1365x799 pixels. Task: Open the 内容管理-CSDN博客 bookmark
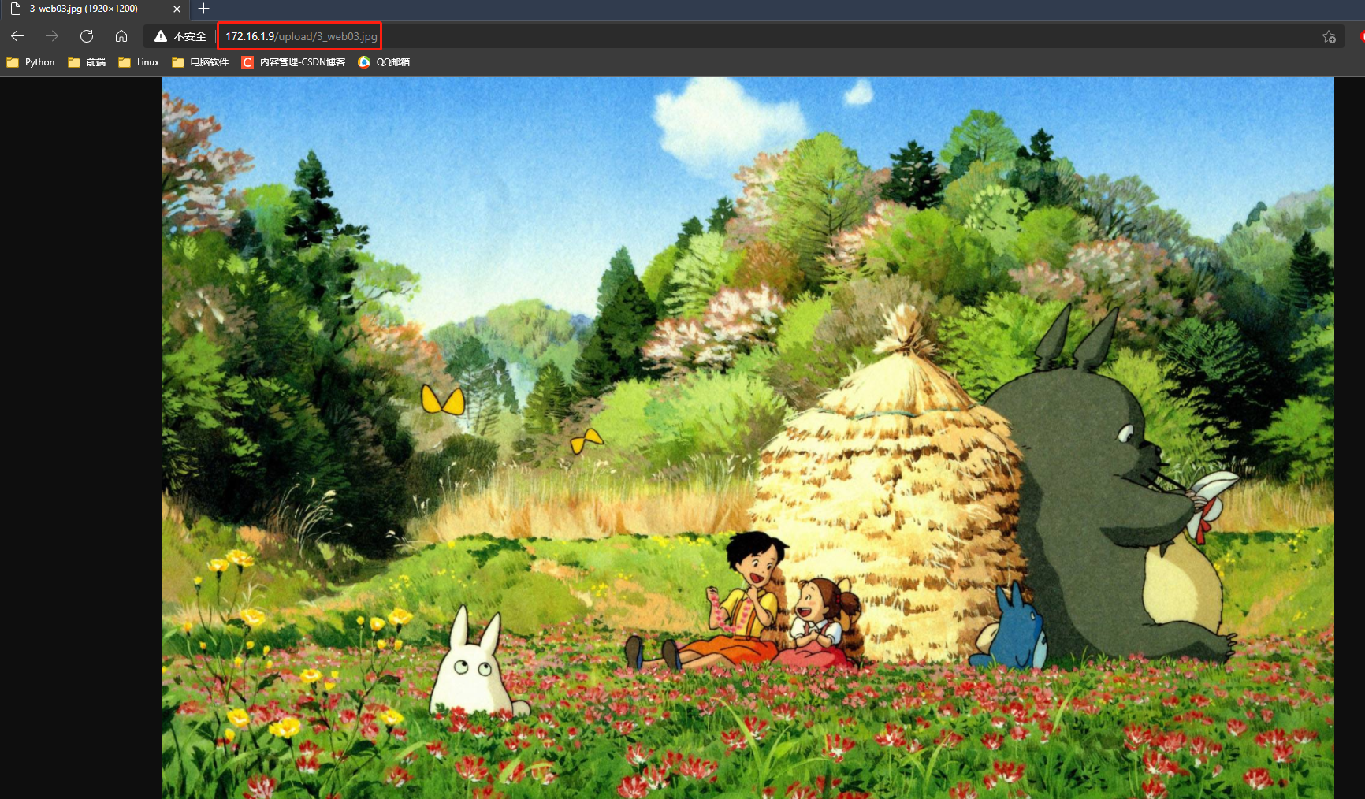[x=293, y=62]
